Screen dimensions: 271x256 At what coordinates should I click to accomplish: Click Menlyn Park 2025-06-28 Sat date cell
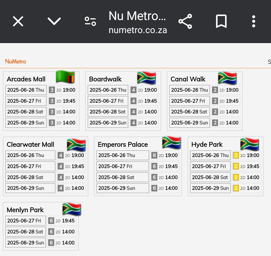[26, 232]
